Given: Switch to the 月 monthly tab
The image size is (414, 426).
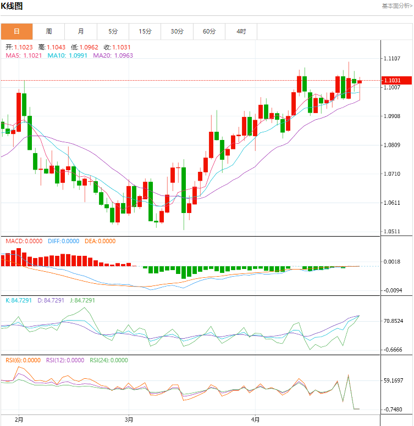Looking at the screenshot, I should [81, 31].
